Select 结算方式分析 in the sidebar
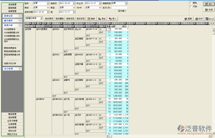215x138 pixels. [x=10, y=63]
